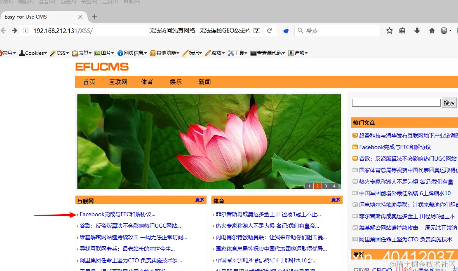Screen dimensions: 458x271
Task: Click the page reload icon
Action: point(270,30)
